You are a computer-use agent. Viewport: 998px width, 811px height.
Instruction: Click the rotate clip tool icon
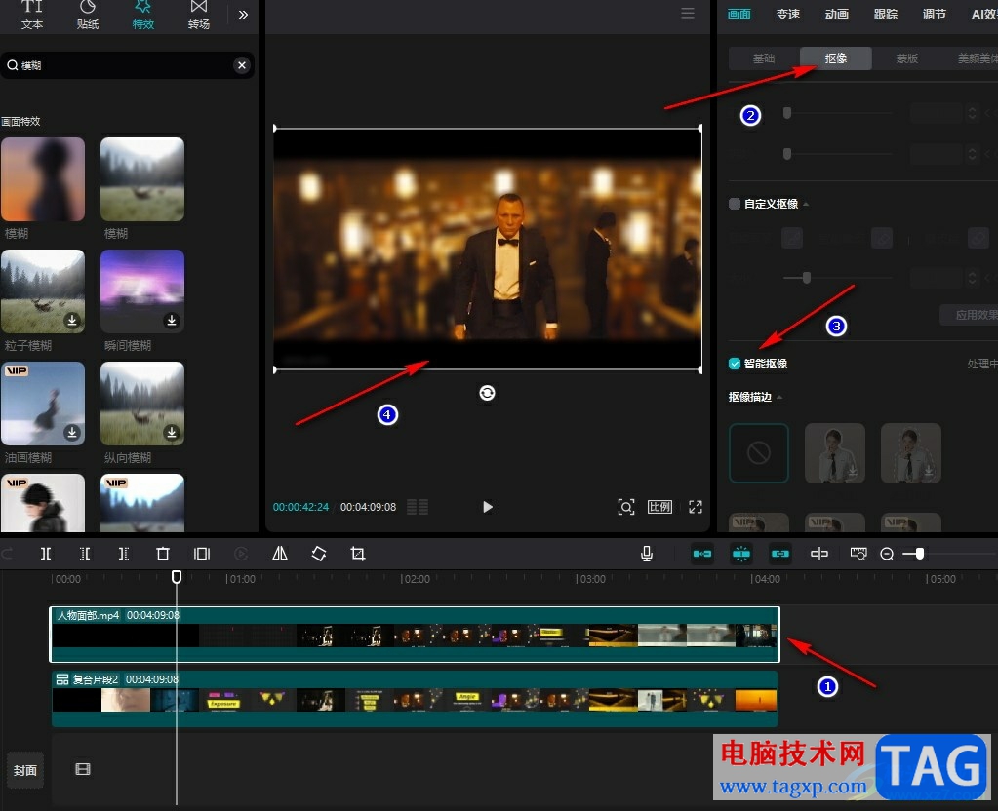tap(319, 554)
